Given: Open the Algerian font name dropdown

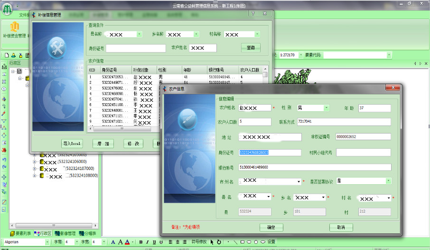Looking at the screenshot, I should click(x=47, y=242).
